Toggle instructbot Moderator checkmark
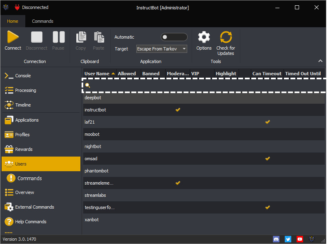Viewport: 328px width, 244px height. click(x=178, y=110)
